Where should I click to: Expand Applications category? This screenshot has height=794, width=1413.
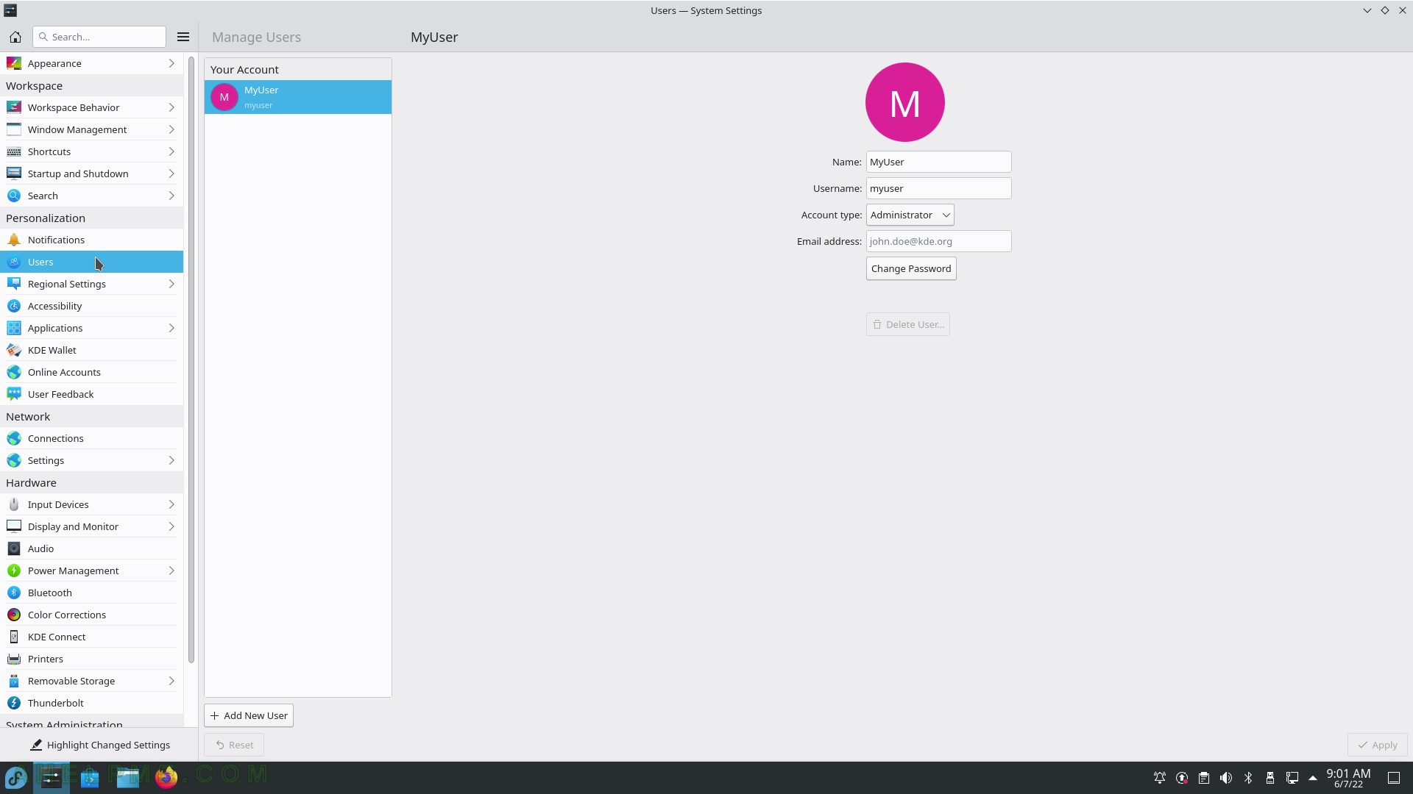[x=91, y=328]
